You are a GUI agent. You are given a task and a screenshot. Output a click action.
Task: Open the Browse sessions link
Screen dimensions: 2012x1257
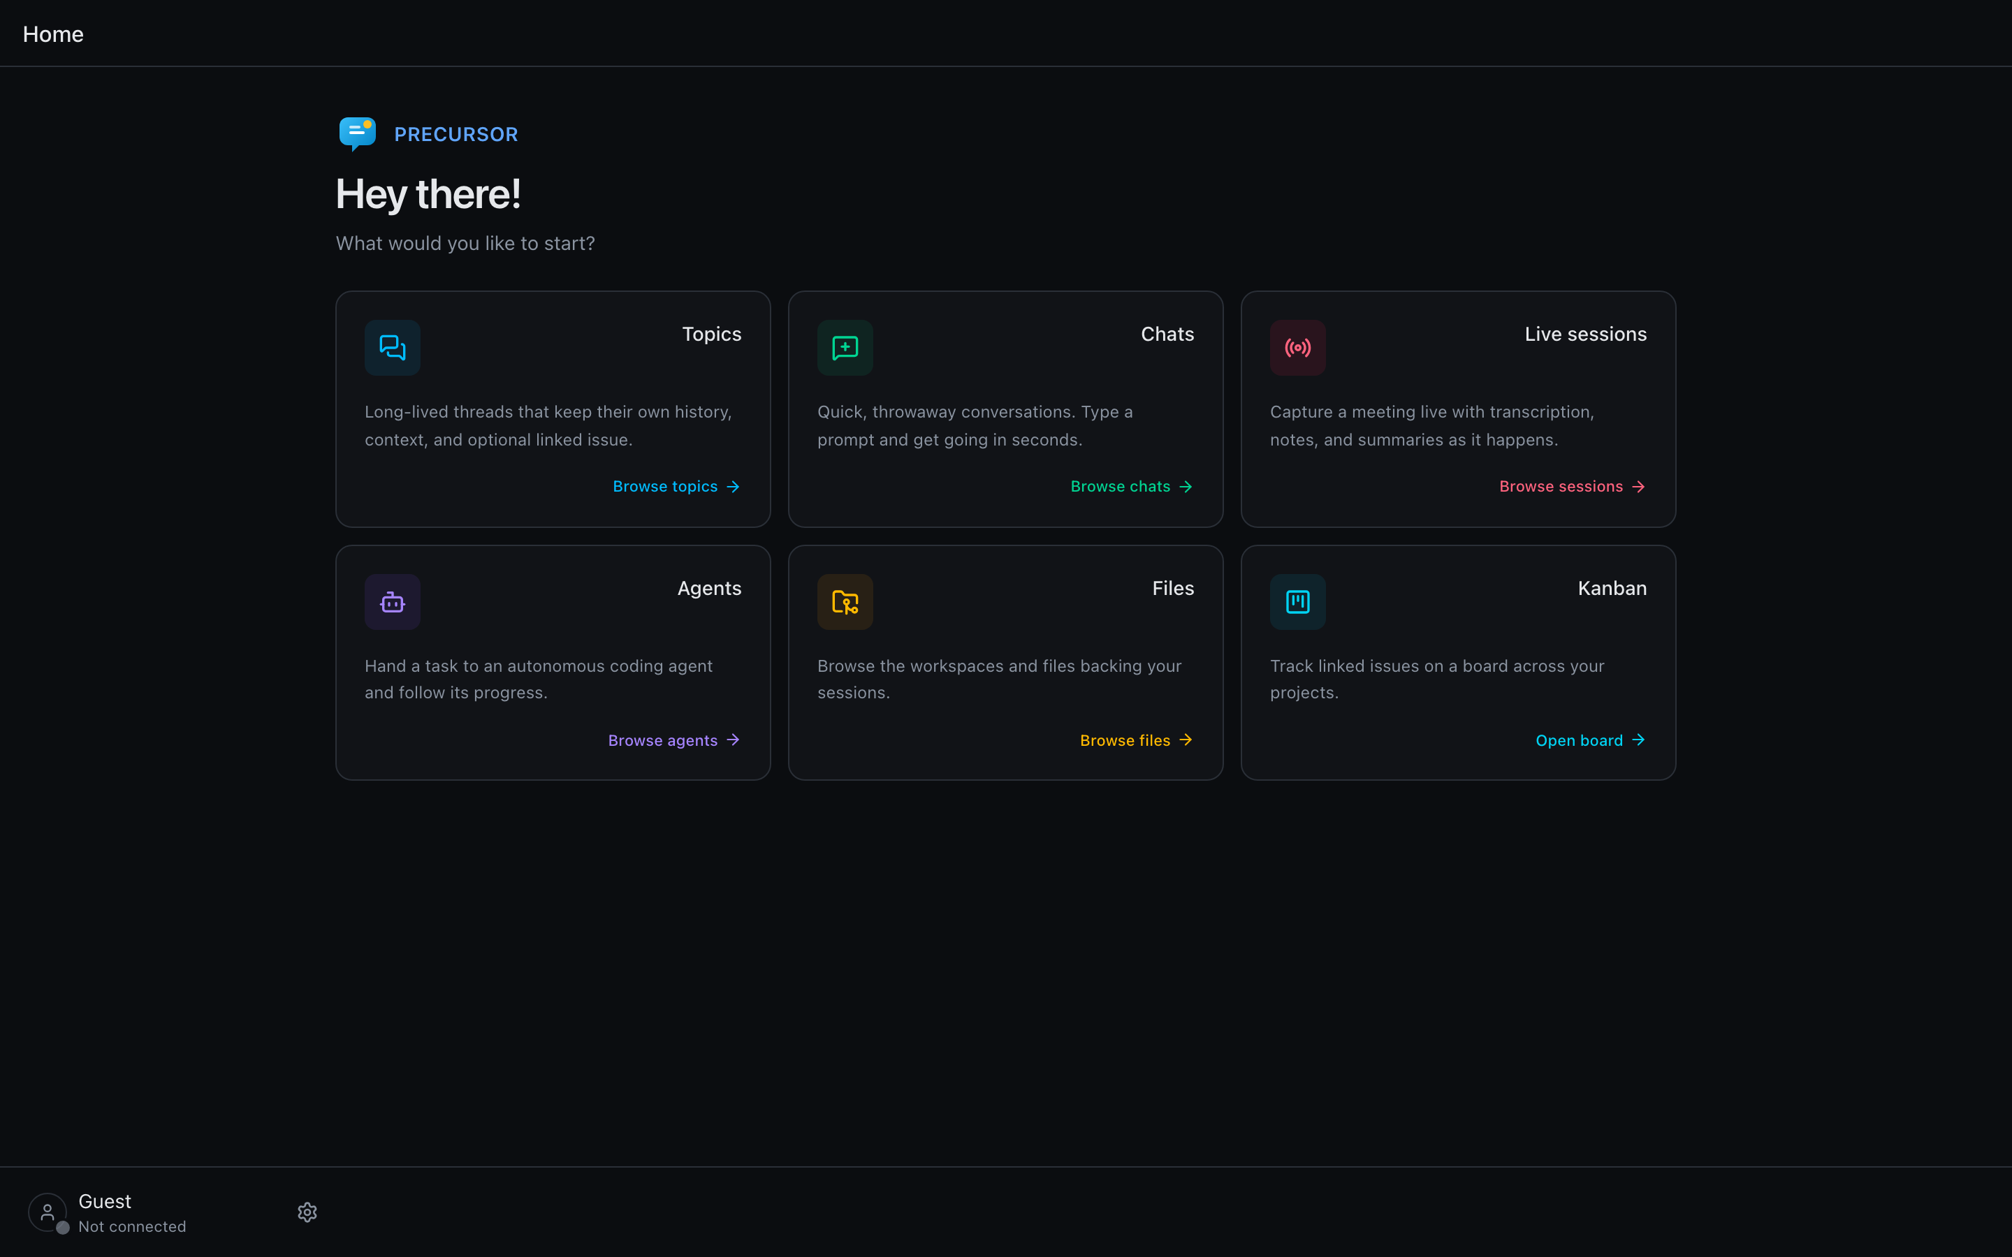(x=1572, y=486)
